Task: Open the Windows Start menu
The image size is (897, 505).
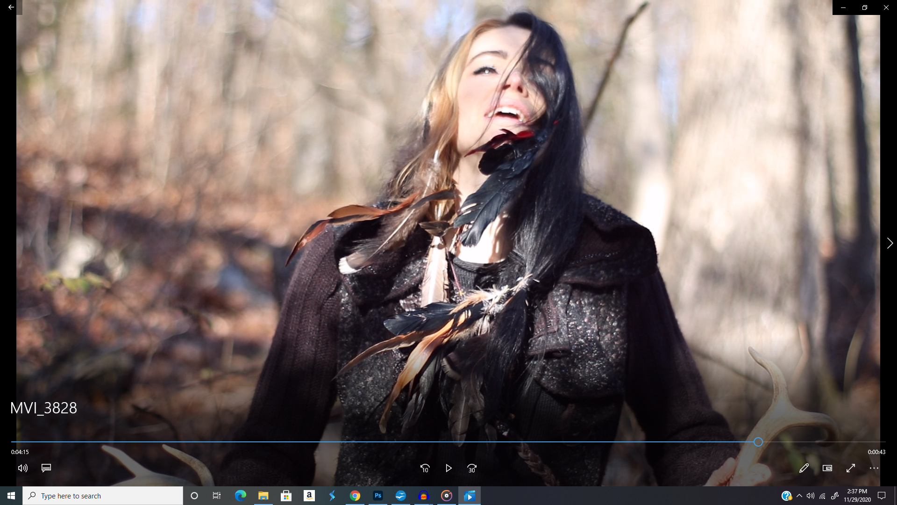Action: (11, 496)
